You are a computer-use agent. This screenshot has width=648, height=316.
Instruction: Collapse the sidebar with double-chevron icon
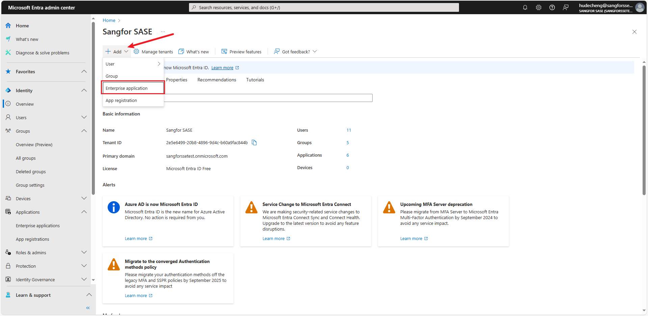(x=88, y=308)
